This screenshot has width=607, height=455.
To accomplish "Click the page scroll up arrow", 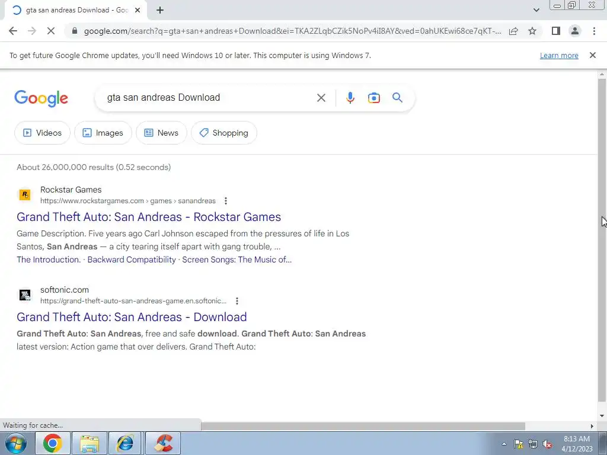I will coord(602,73).
